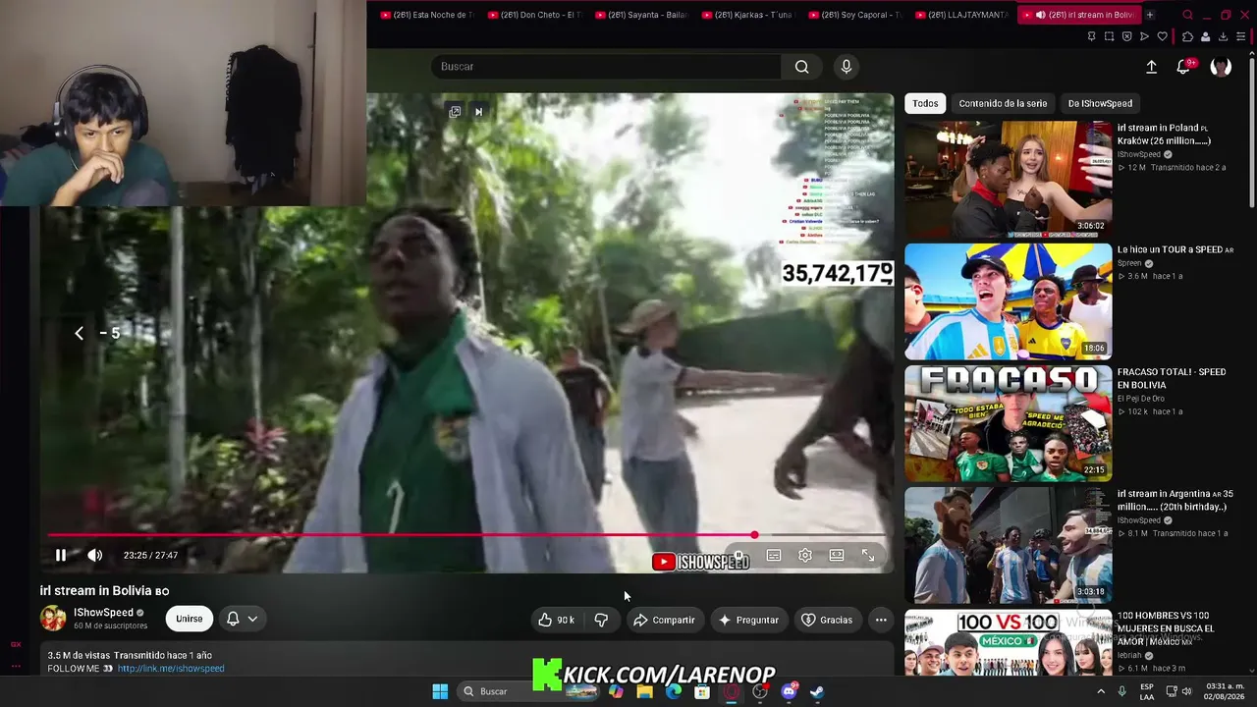Click the pop-out icon on video overlay
This screenshot has height=707, width=1257.
pyautogui.click(x=455, y=112)
